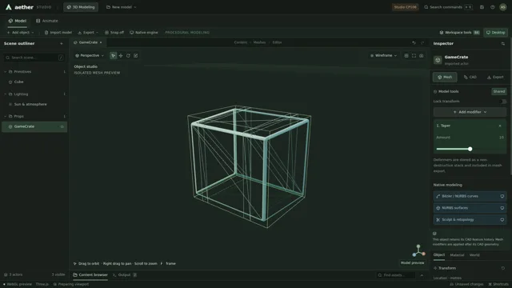Viewport: 512px width, 288px height.
Task: Switch to the Object properties tab
Action: tap(439, 255)
